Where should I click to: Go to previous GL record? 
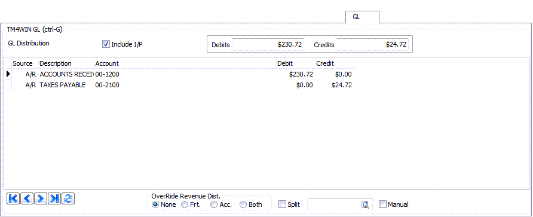(x=27, y=198)
